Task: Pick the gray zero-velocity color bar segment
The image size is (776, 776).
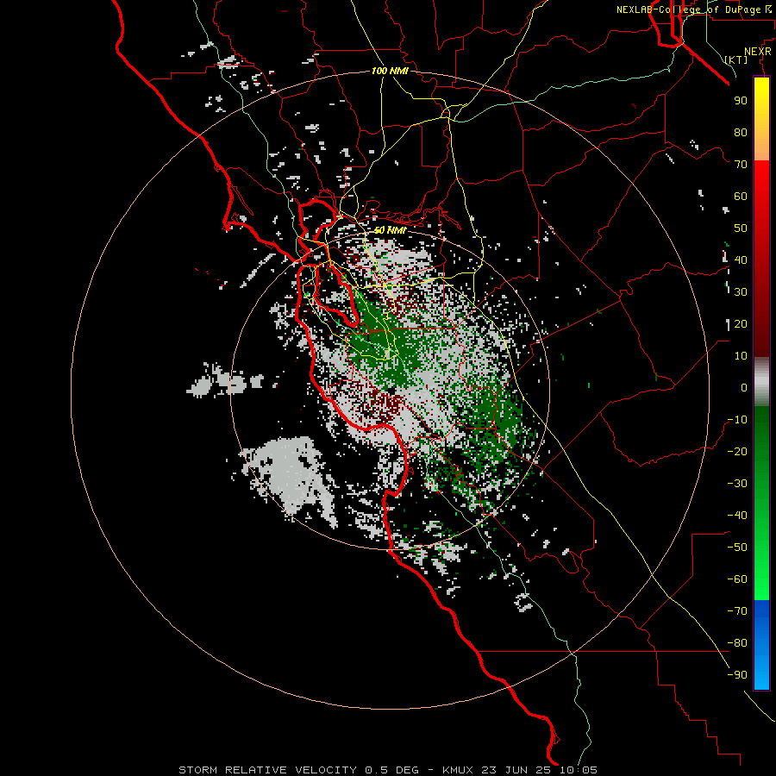Action: [x=761, y=382]
